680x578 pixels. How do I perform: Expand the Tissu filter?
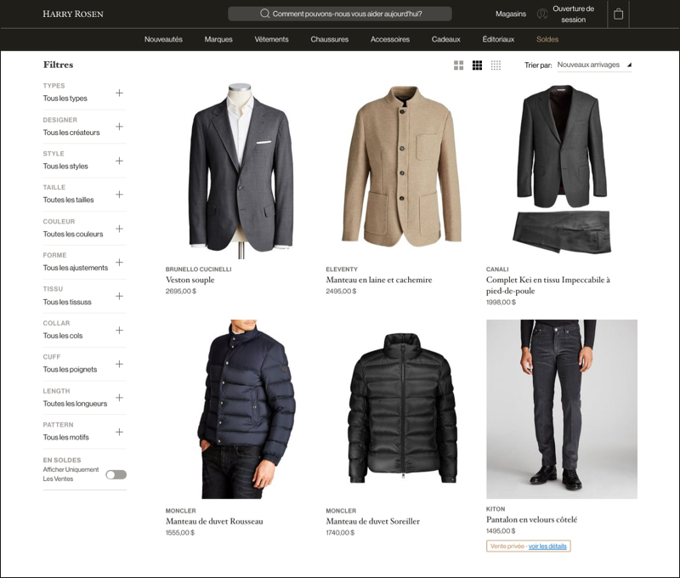[x=119, y=296]
